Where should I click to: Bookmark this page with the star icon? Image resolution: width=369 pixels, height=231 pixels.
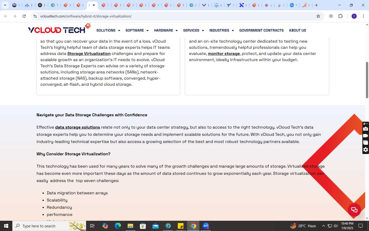pyautogui.click(x=318, y=16)
